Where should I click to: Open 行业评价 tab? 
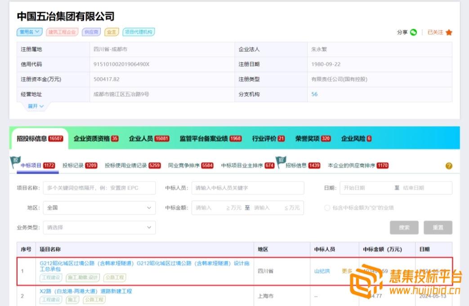(268, 139)
